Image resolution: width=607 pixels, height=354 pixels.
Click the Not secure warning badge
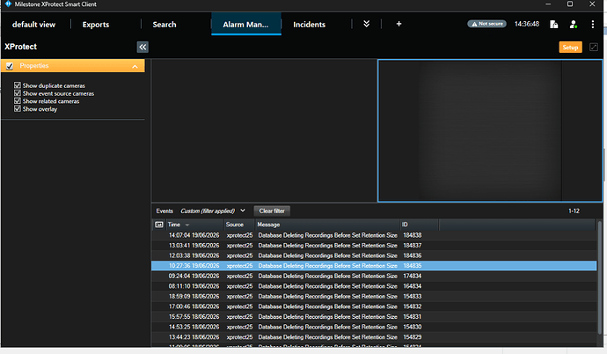pyautogui.click(x=487, y=24)
